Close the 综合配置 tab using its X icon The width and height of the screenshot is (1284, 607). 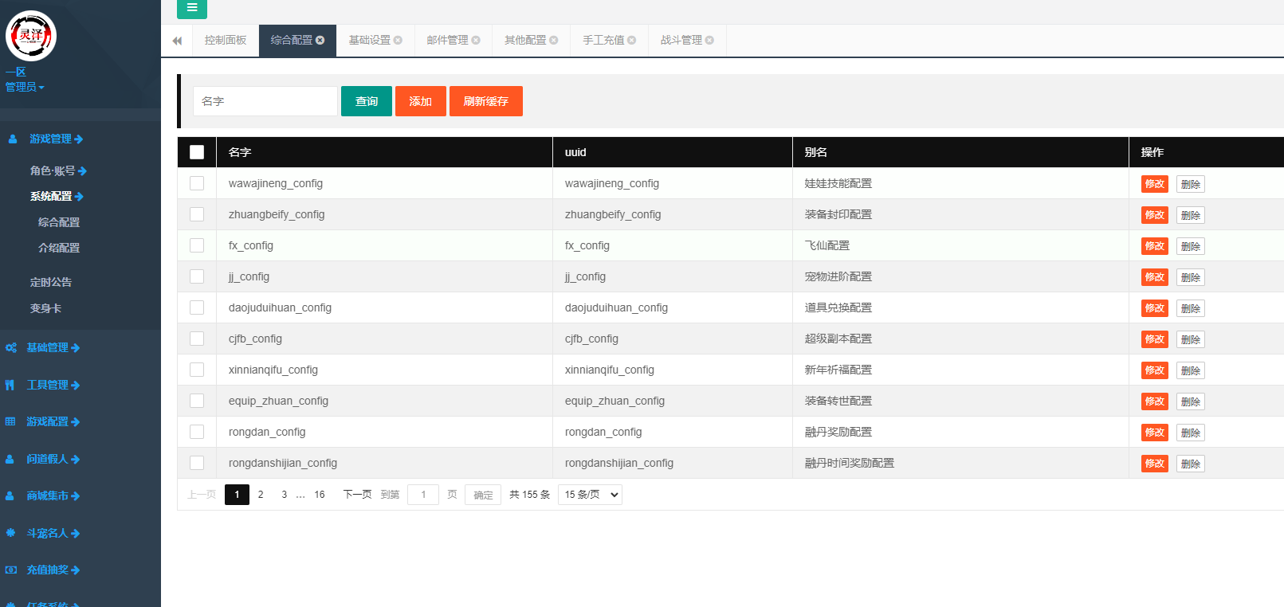point(320,41)
